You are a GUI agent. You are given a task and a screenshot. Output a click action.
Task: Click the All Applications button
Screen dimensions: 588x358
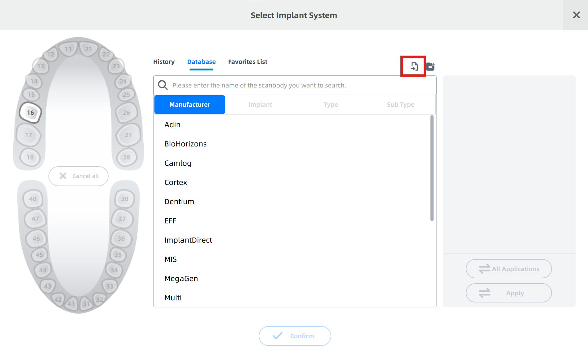509,269
